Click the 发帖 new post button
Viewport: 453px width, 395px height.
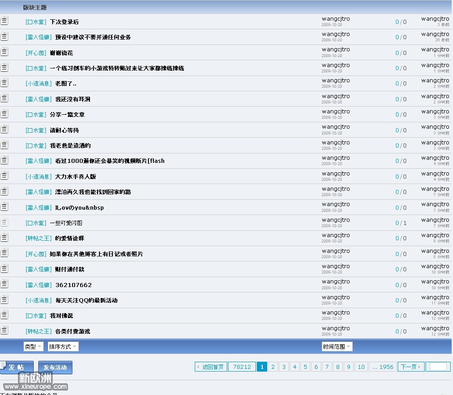(17, 367)
